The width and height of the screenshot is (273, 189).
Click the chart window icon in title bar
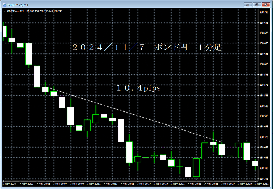(x=4, y=5)
